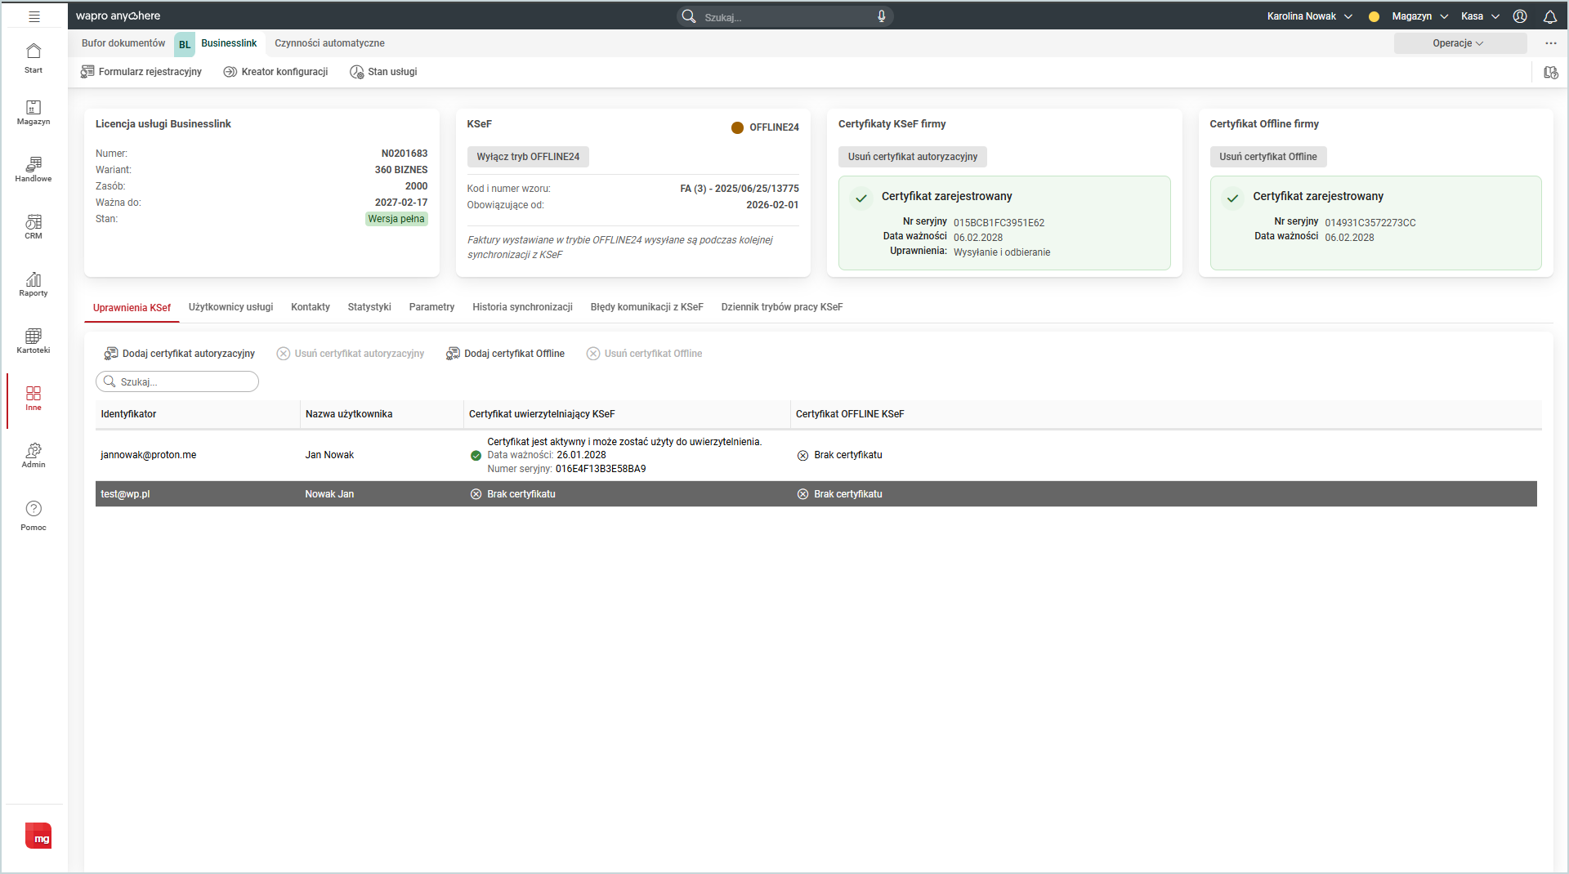
Task: Open Handlowe module in sidebar
Action: [x=34, y=170]
